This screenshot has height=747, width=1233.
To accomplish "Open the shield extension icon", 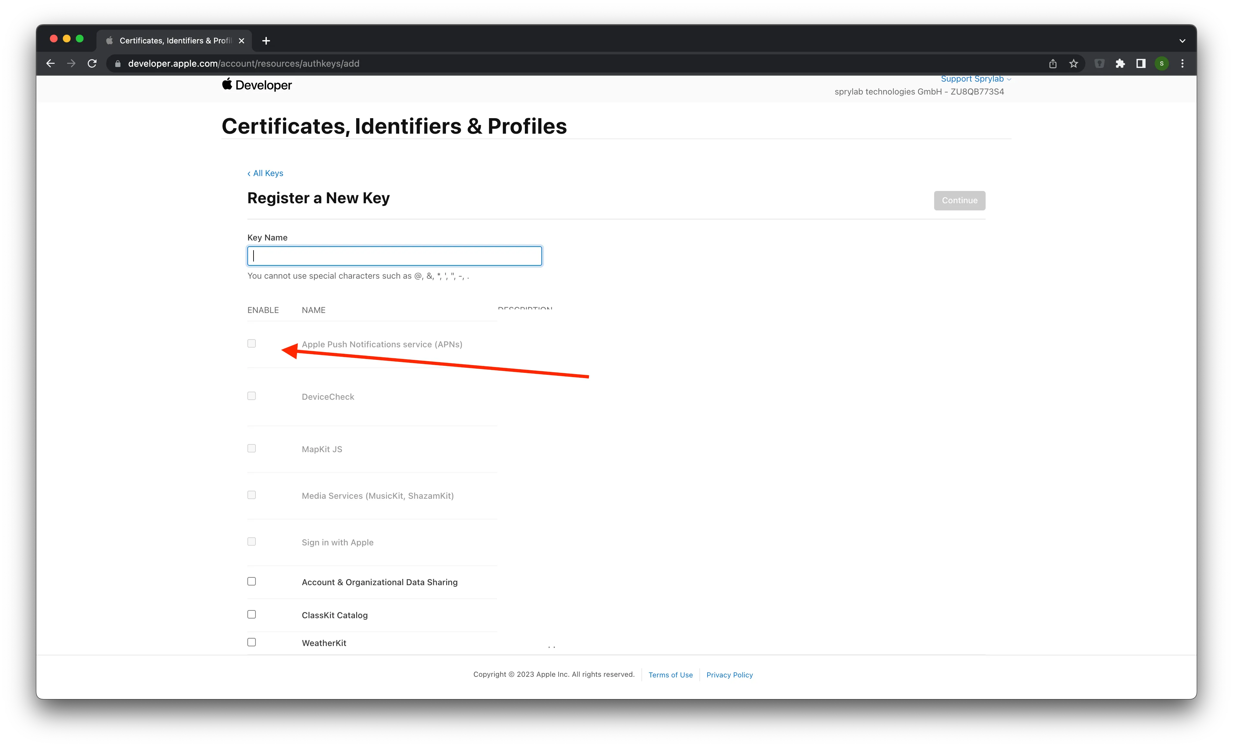I will (1099, 63).
